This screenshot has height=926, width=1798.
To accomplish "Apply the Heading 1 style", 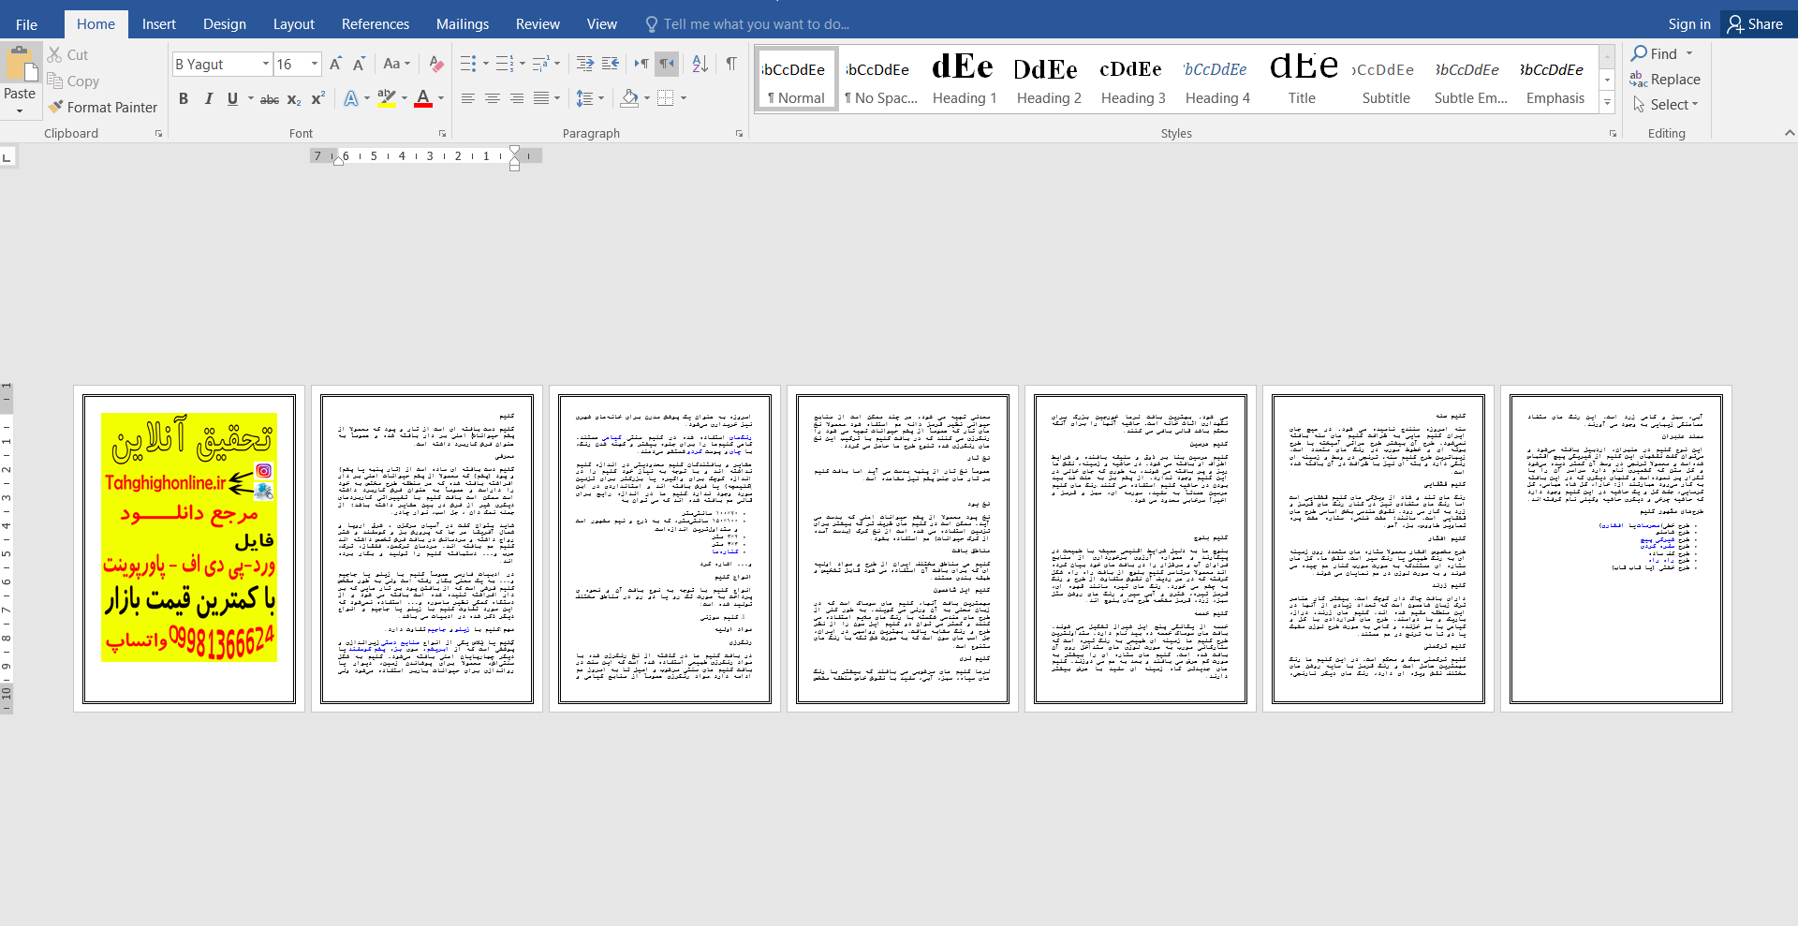I will (965, 80).
